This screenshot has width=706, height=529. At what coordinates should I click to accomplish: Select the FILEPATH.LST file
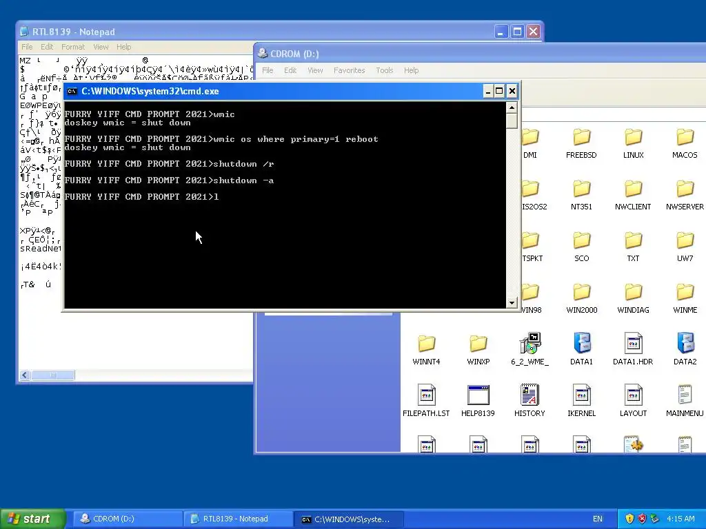click(x=426, y=402)
